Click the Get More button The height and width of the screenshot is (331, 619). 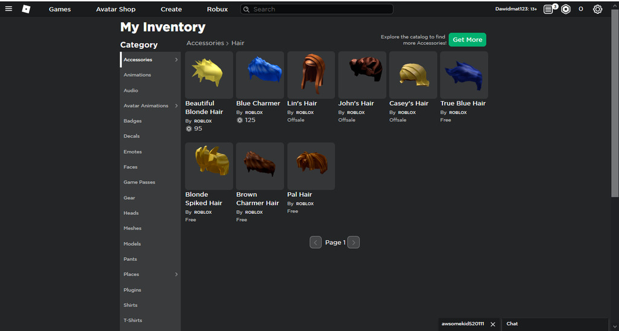coord(467,39)
